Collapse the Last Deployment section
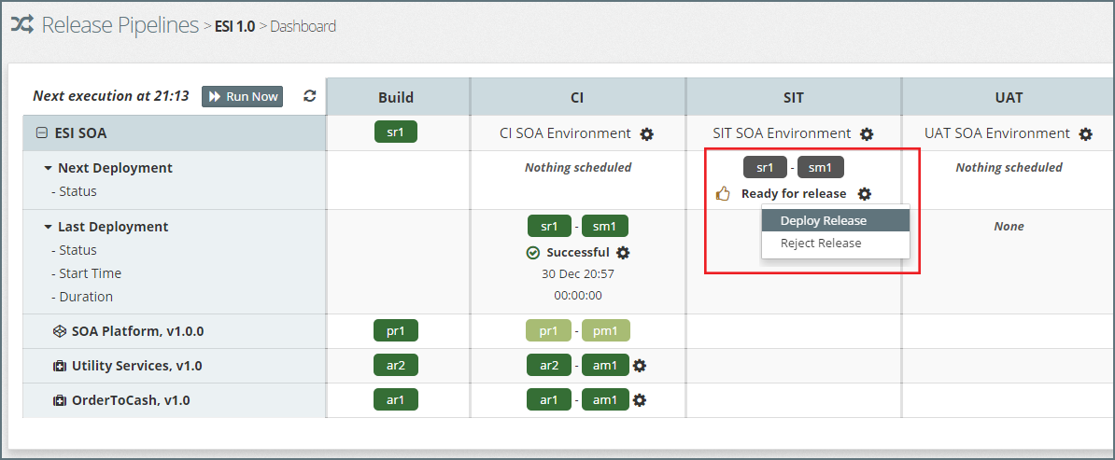Viewport: 1115px width, 460px height. (x=48, y=228)
